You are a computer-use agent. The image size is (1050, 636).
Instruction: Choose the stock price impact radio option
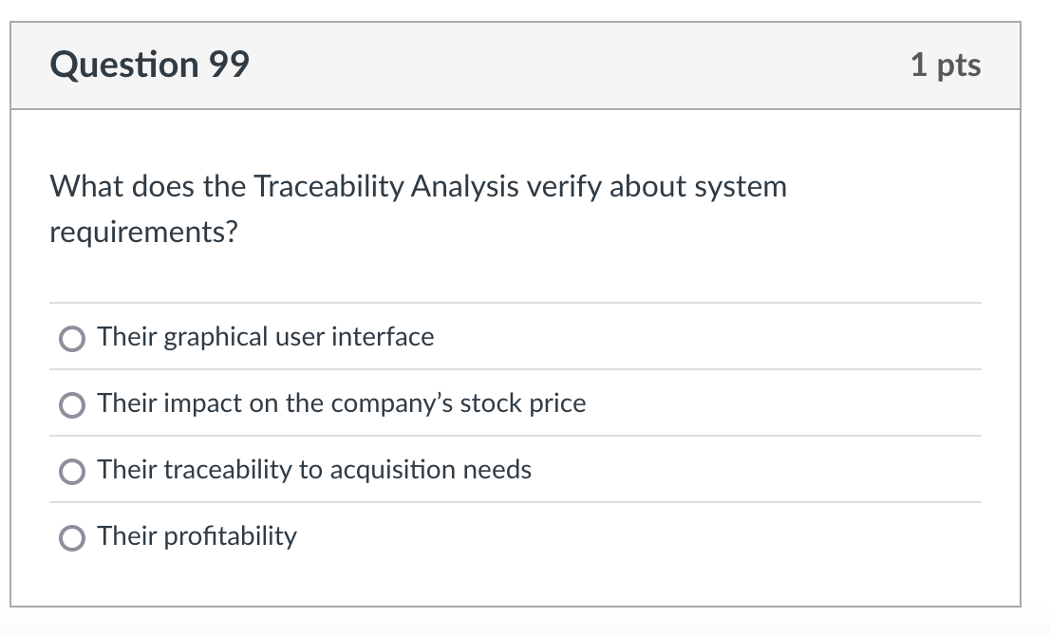point(72,405)
